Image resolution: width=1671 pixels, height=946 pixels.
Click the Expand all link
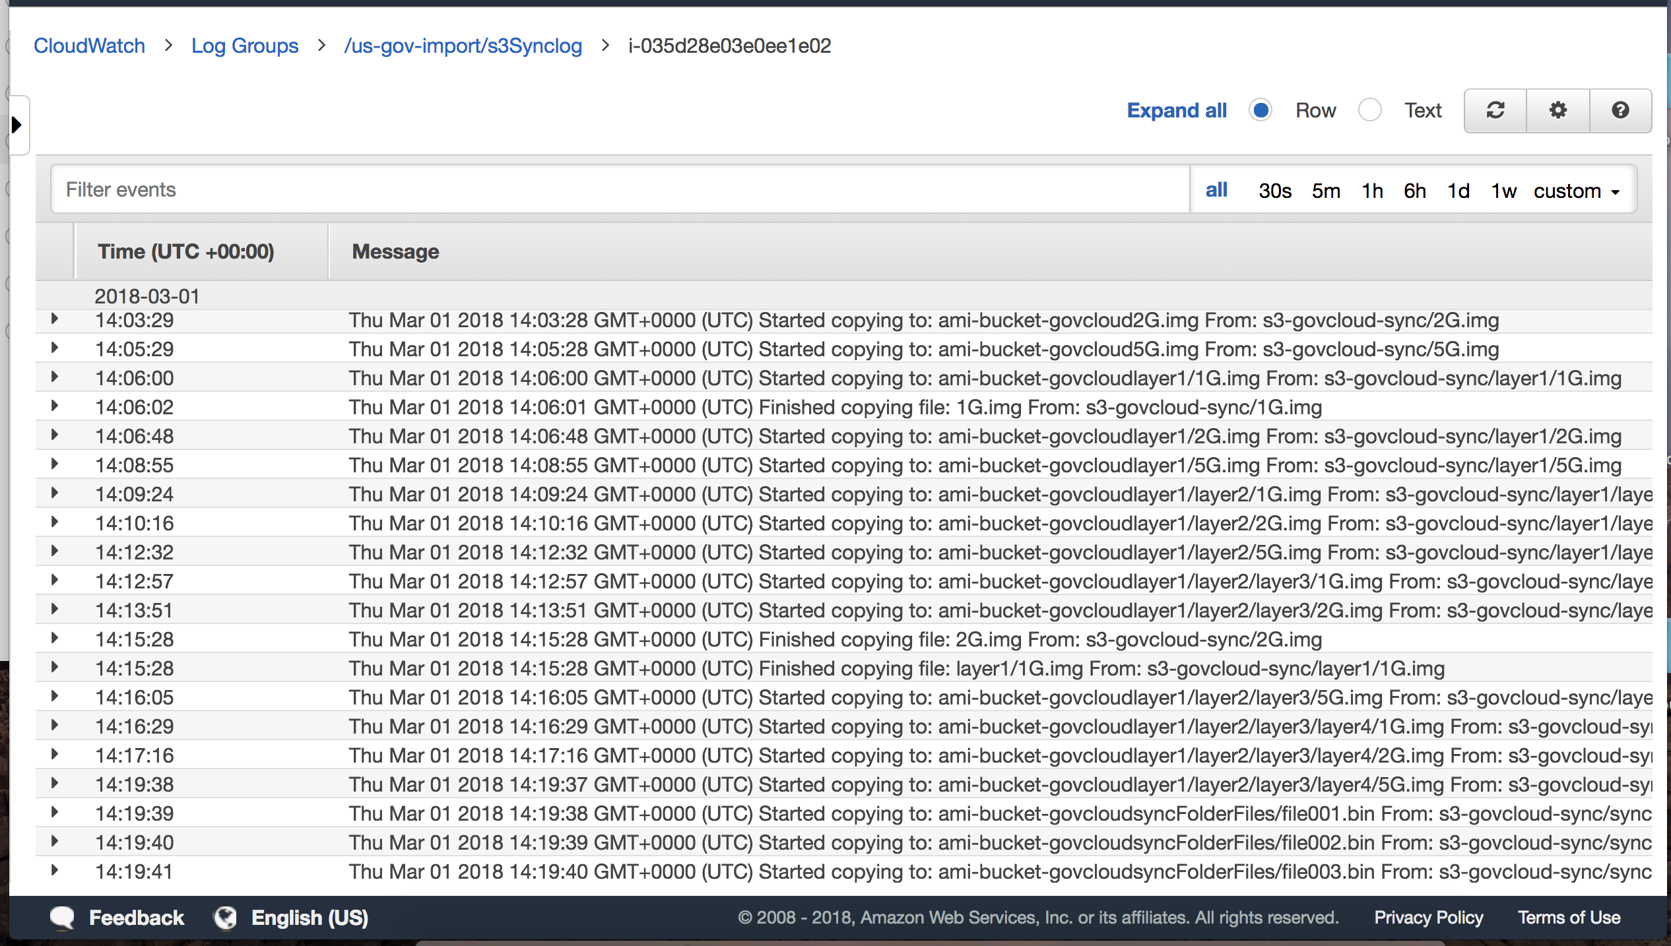click(x=1177, y=110)
